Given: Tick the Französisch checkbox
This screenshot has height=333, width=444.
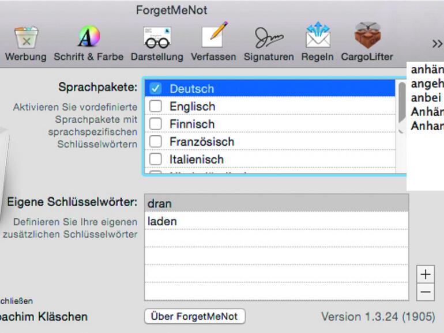Looking at the screenshot, I should coord(155,142).
